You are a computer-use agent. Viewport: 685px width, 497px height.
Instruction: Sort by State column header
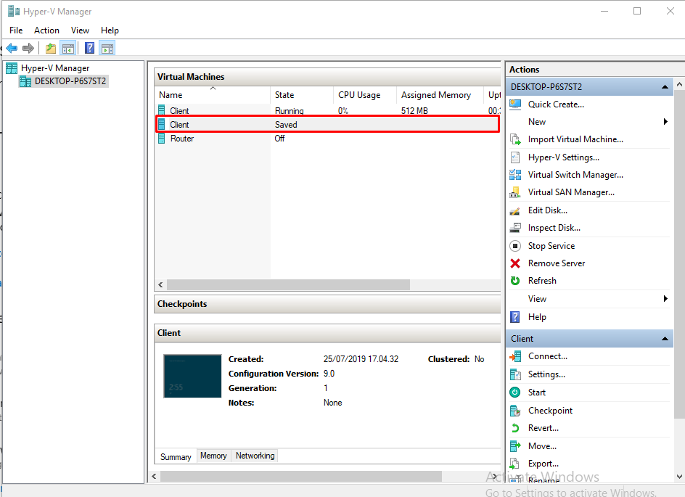tap(301, 95)
